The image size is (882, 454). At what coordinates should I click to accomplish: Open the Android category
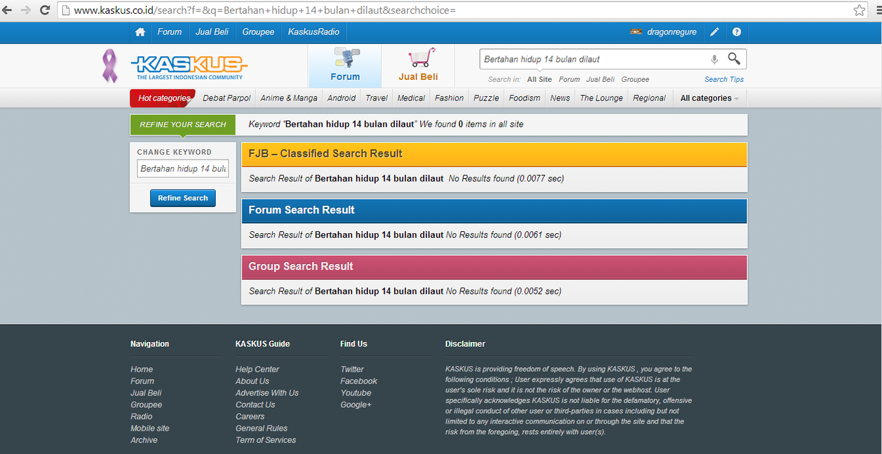(x=342, y=98)
